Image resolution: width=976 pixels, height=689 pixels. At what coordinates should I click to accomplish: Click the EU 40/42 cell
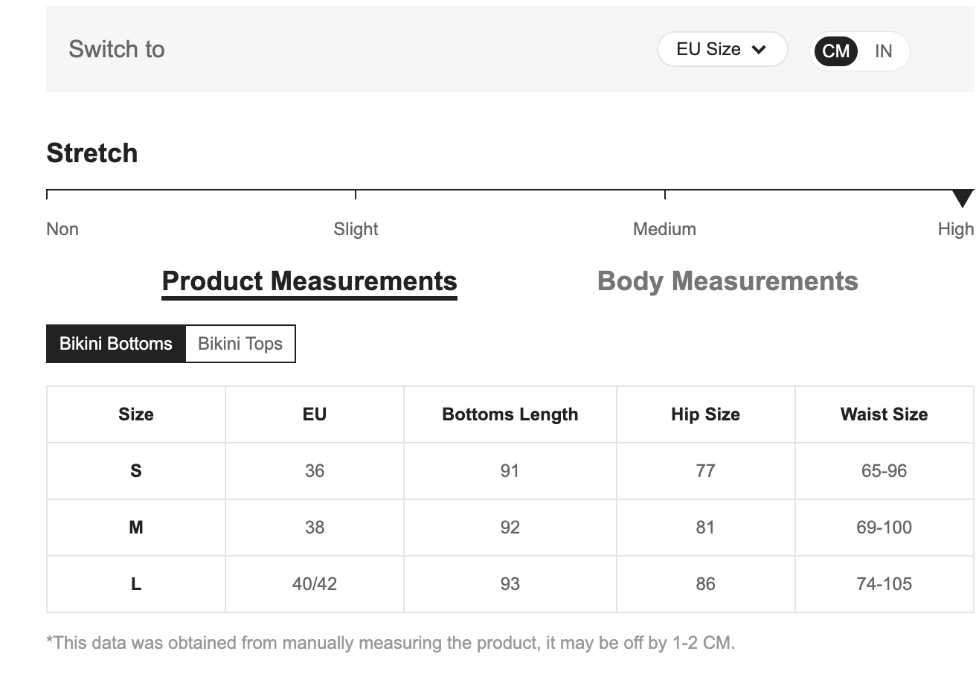pos(314,584)
